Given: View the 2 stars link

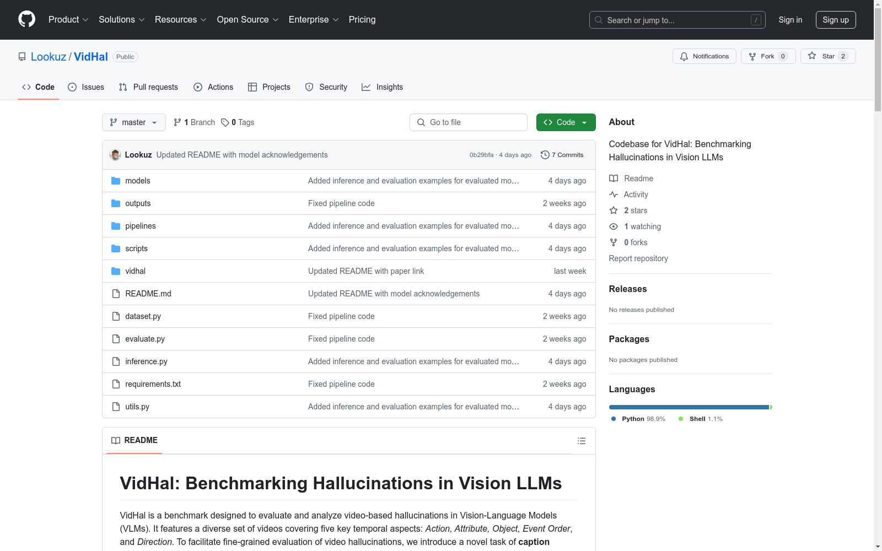Looking at the screenshot, I should 628,210.
